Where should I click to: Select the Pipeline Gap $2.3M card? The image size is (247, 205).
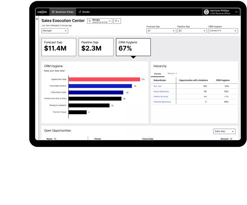[96, 47]
